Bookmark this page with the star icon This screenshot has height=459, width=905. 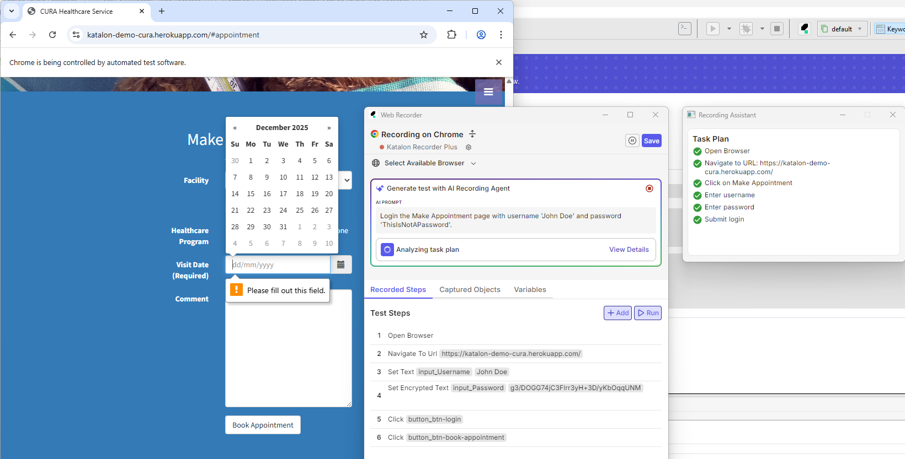click(x=424, y=35)
